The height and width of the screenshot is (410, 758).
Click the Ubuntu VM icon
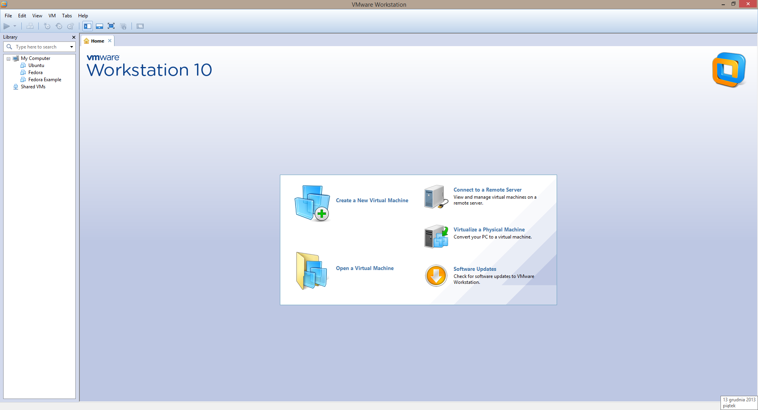(x=23, y=65)
